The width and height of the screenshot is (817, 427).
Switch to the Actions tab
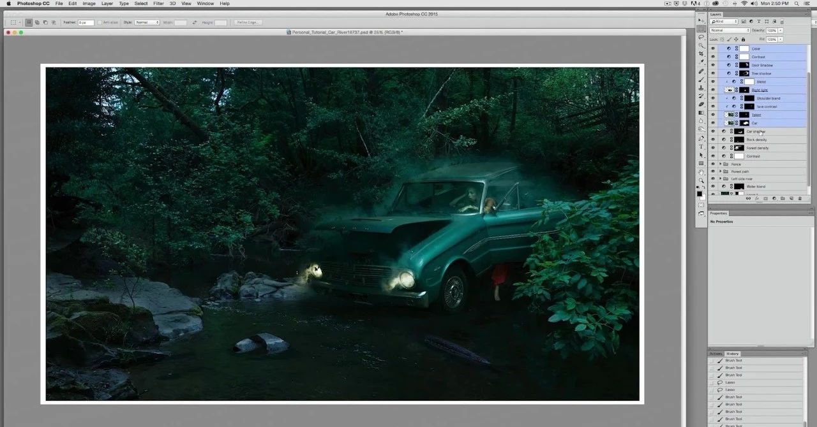pyautogui.click(x=716, y=354)
